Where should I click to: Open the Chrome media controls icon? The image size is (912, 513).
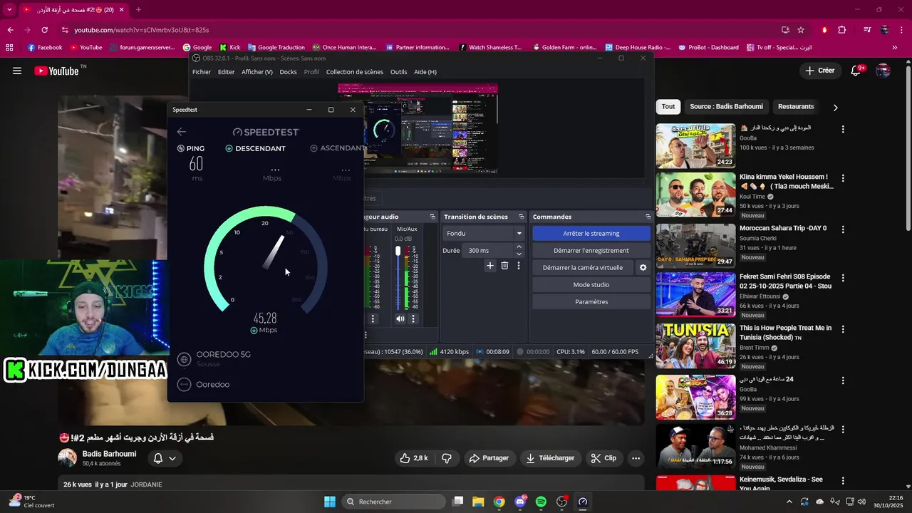click(x=867, y=30)
